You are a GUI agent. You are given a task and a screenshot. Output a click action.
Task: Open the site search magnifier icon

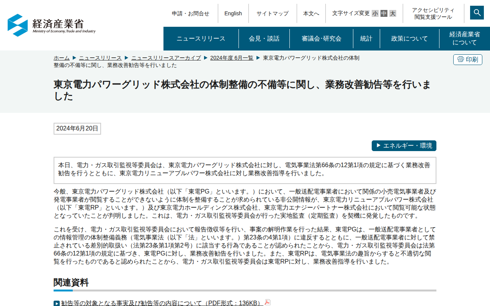[x=477, y=13]
